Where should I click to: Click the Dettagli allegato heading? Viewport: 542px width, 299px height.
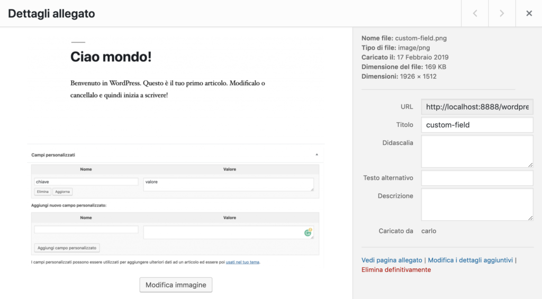(x=51, y=13)
